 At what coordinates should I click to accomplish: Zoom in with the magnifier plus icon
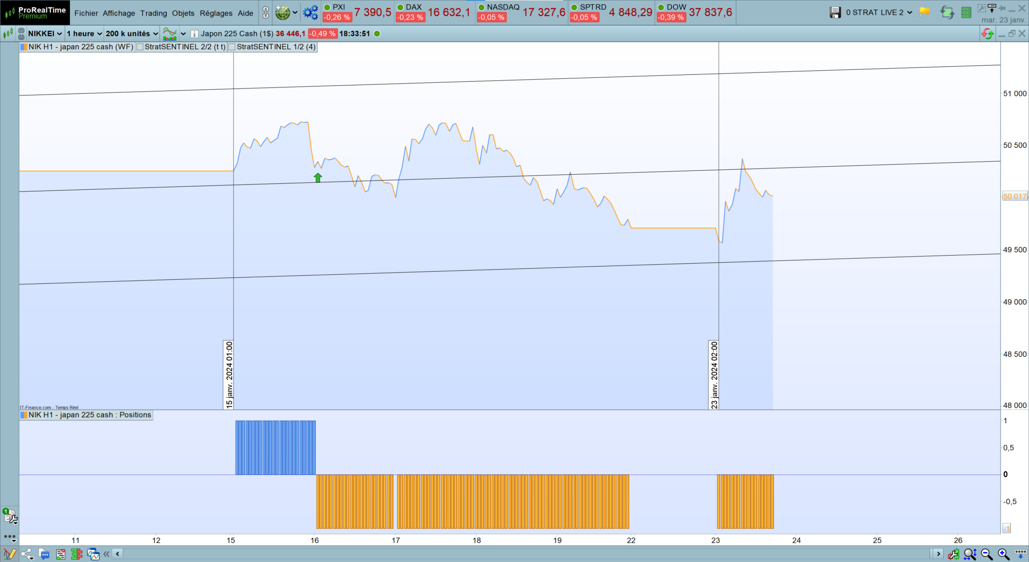tap(1003, 554)
